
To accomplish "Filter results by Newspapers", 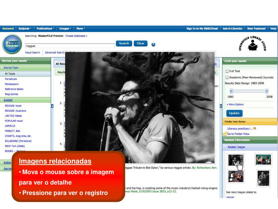I will click(12, 84).
